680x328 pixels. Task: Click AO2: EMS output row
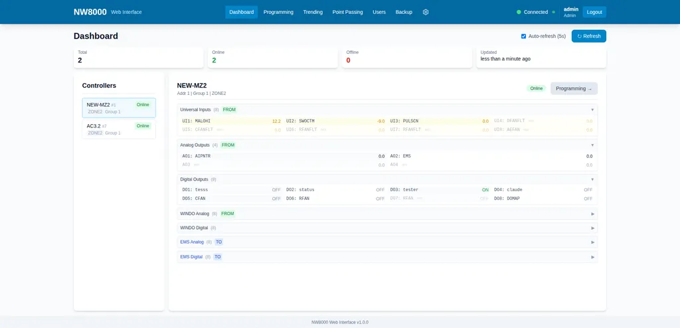click(491, 156)
